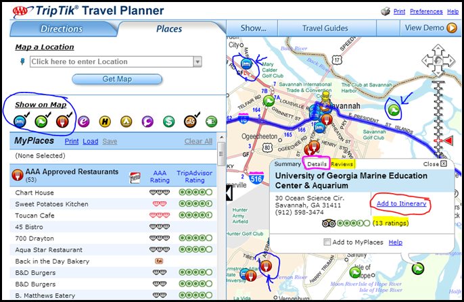Click the Help link in top header

pos(453,11)
